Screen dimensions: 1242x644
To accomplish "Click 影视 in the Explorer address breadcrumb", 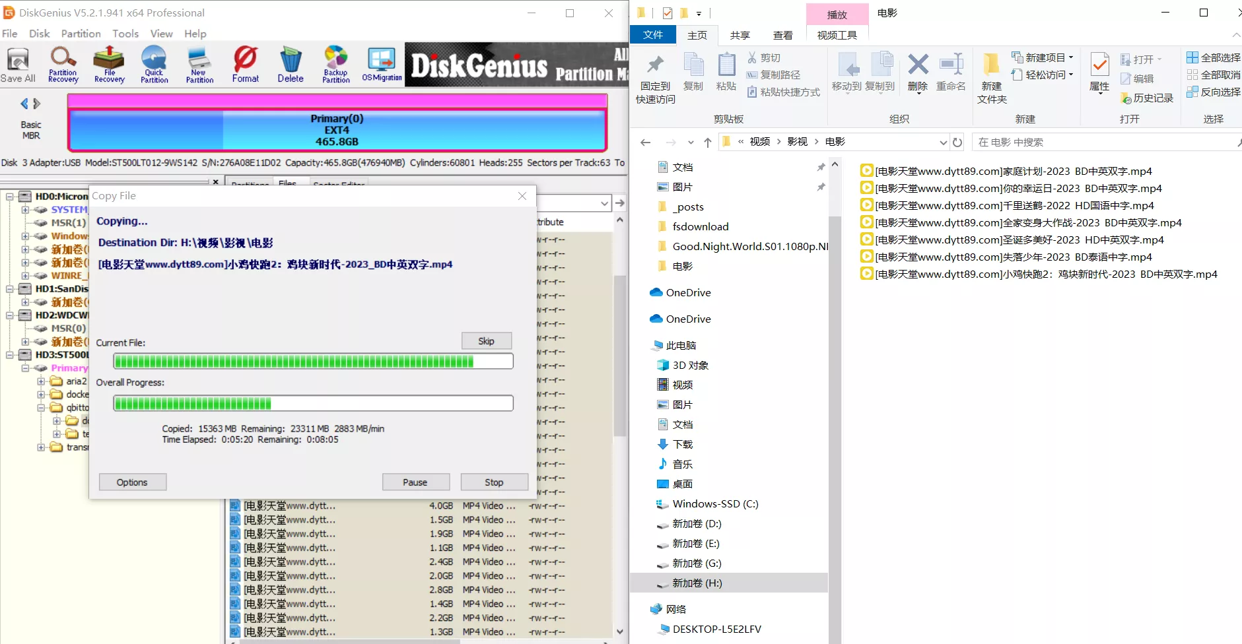I will (x=798, y=142).
